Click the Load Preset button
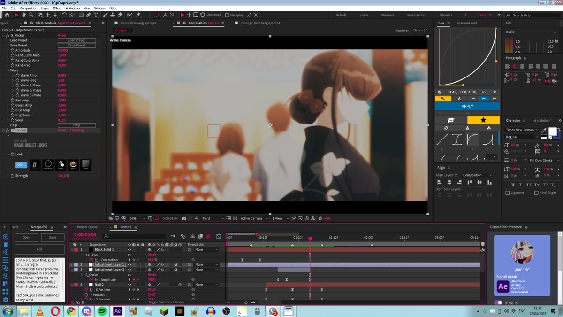Image resolution: width=563 pixels, height=317 pixels. (x=76, y=40)
